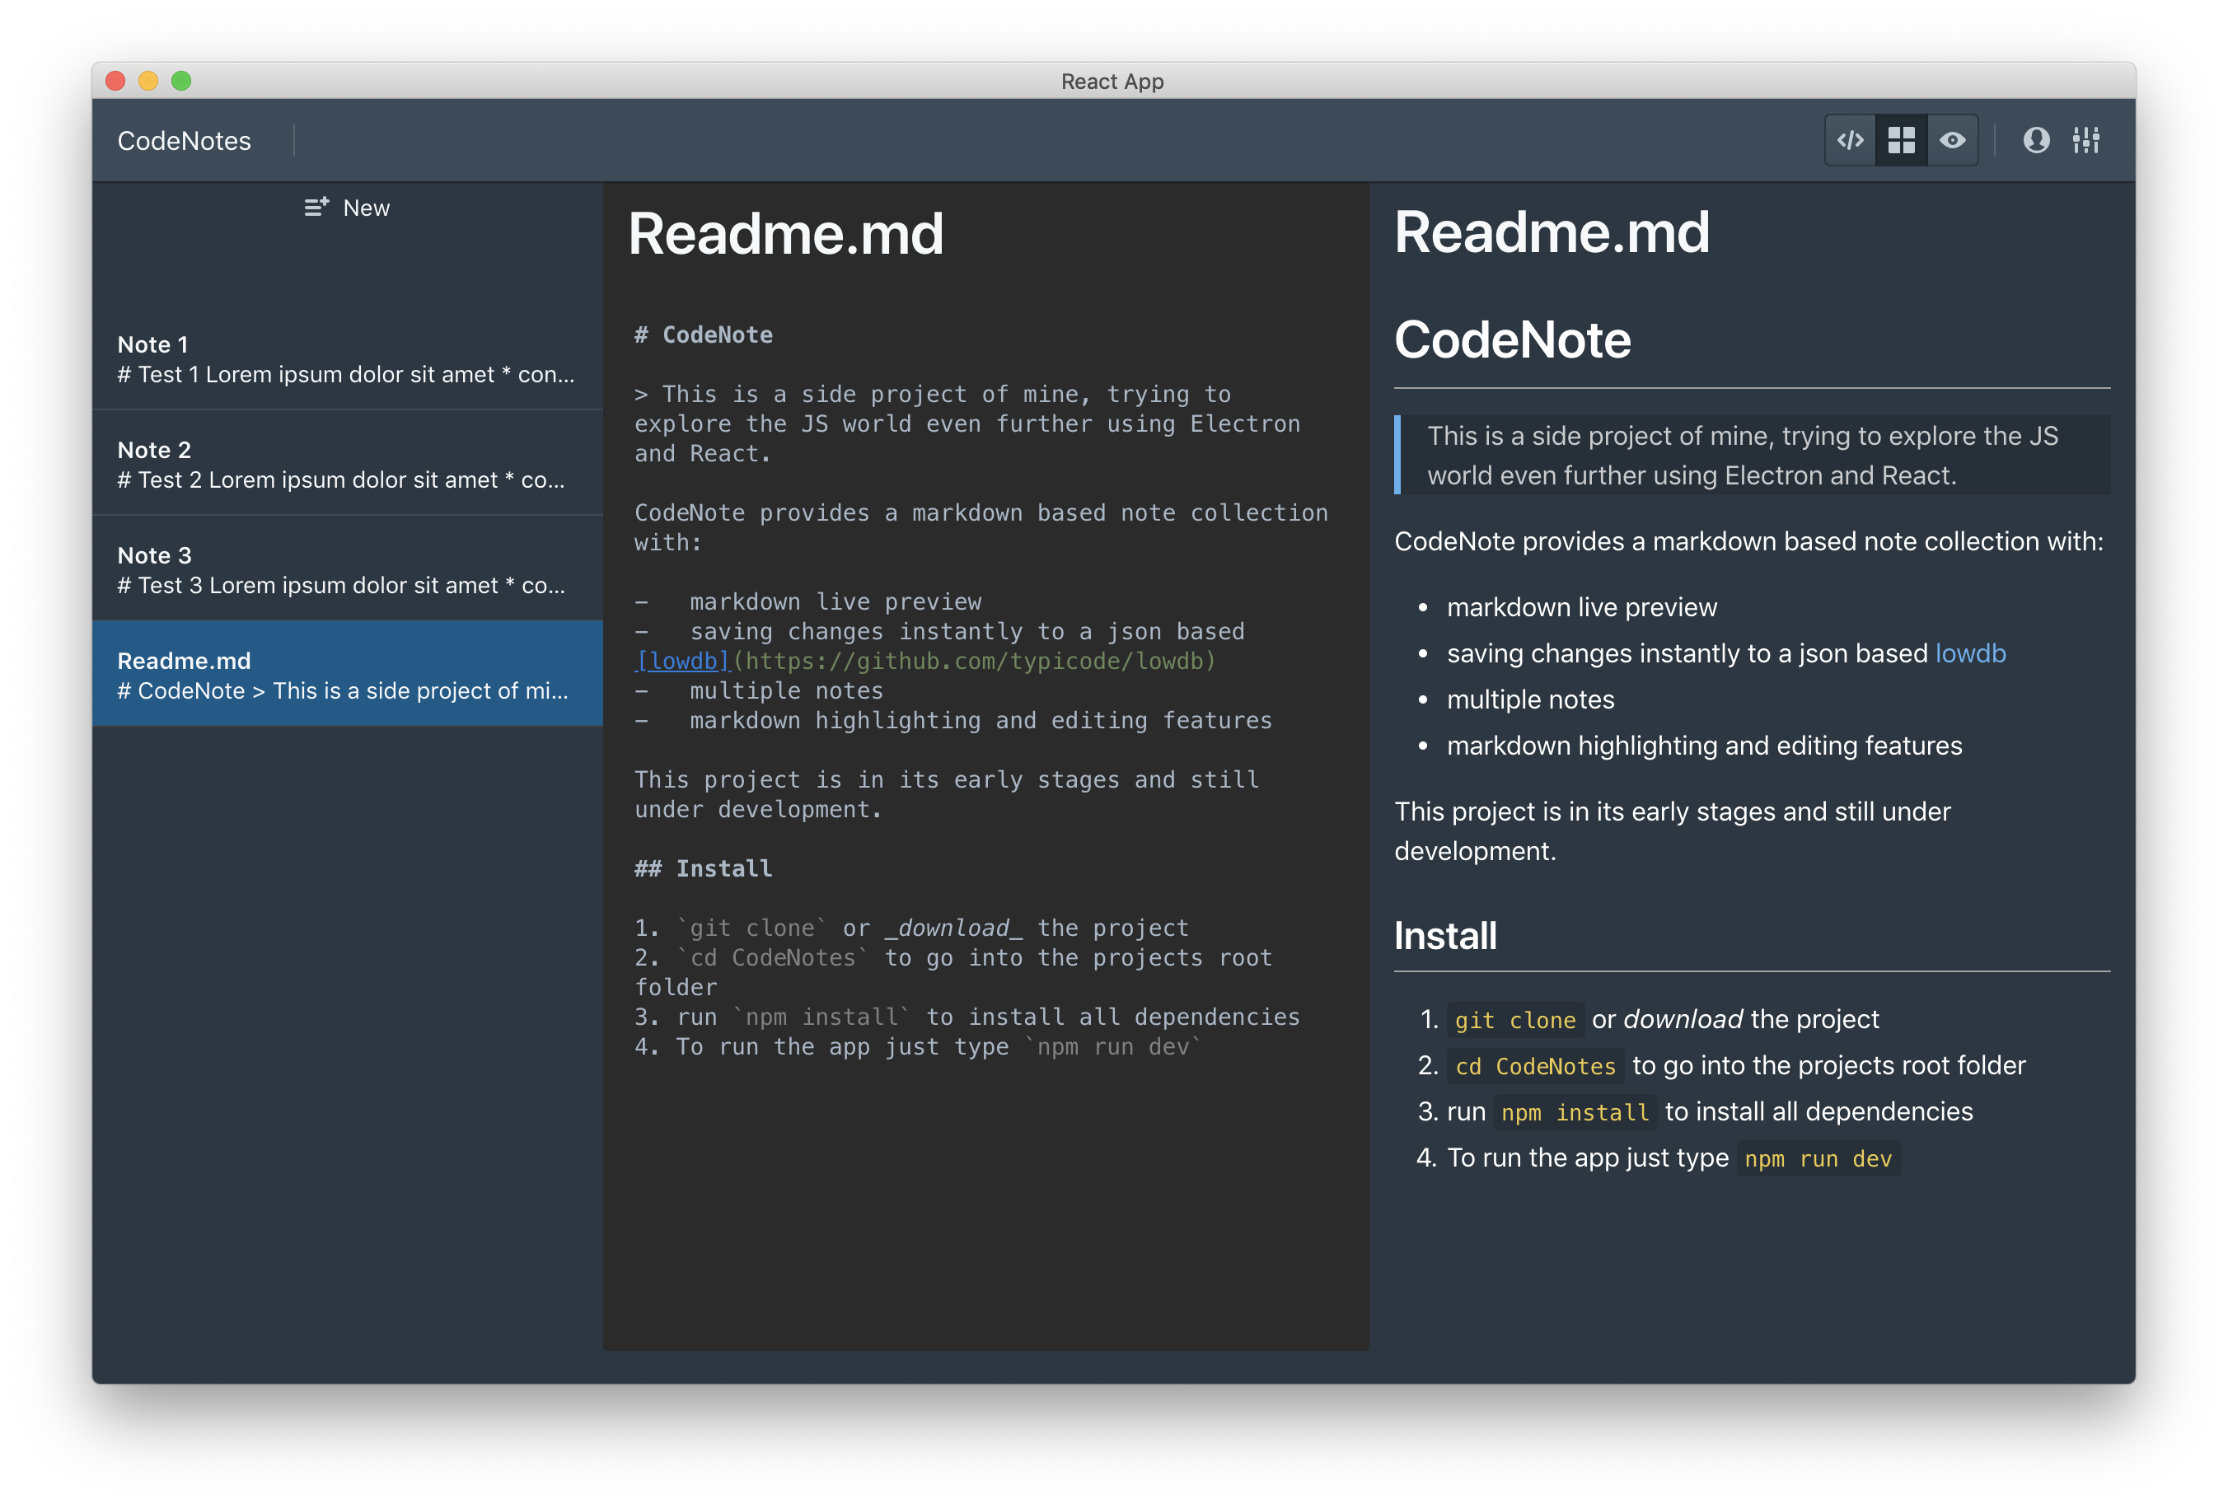Open the user account profile icon
Screen dimensions: 2228x1506
coord(2035,141)
